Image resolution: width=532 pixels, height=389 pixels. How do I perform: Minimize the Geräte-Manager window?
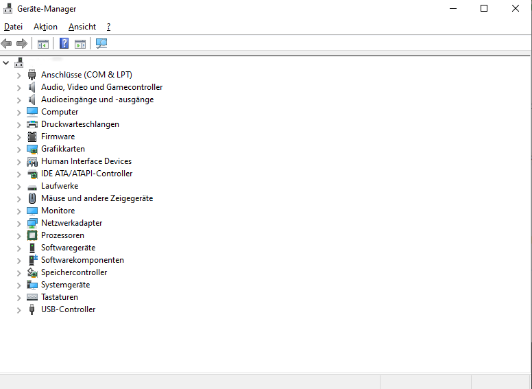453,8
